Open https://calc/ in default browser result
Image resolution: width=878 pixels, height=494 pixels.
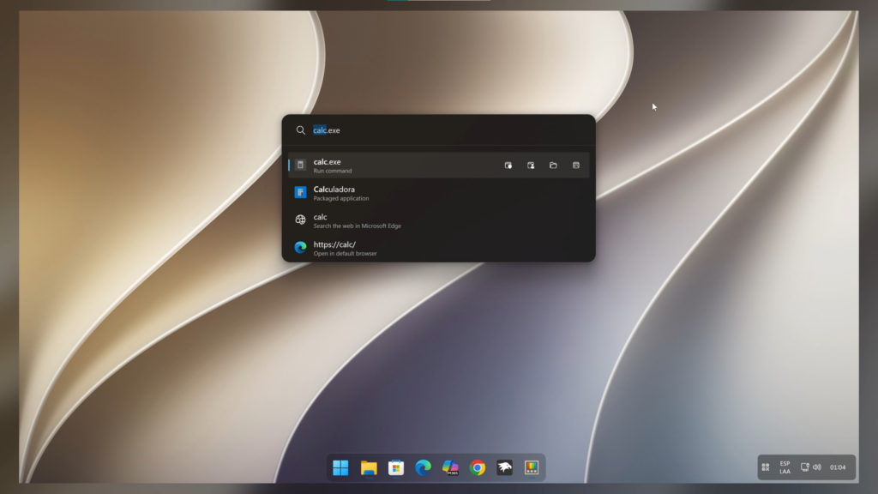click(x=438, y=248)
